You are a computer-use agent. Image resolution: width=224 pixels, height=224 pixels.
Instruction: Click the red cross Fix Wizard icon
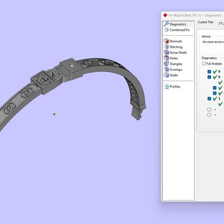165,15
